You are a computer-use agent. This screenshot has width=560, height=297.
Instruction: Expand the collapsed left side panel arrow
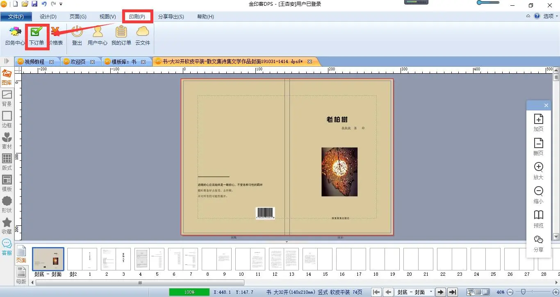(x=7, y=61)
